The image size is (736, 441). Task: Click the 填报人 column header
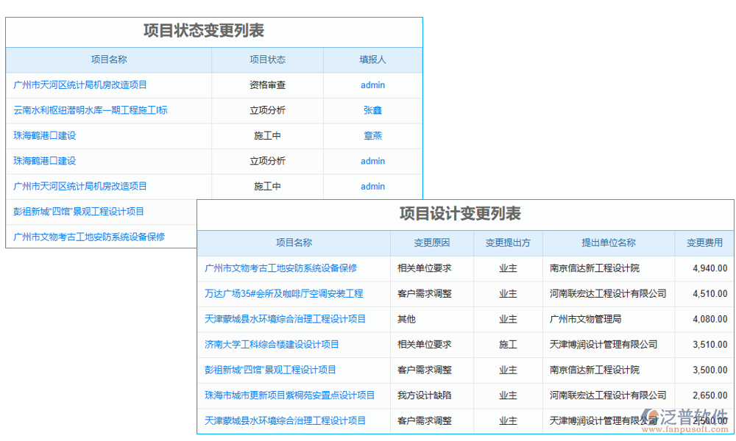372,60
